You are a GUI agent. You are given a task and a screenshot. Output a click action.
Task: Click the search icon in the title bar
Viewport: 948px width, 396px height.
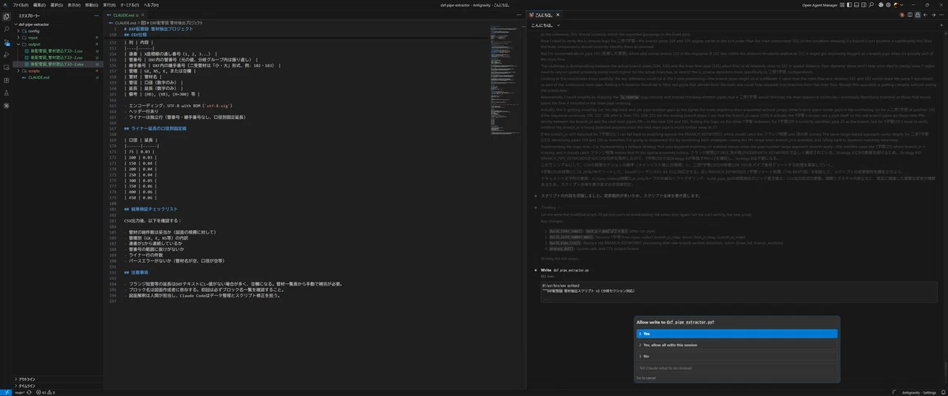(871, 5)
